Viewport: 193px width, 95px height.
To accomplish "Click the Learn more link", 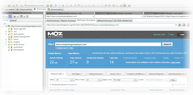I will coord(176,63).
